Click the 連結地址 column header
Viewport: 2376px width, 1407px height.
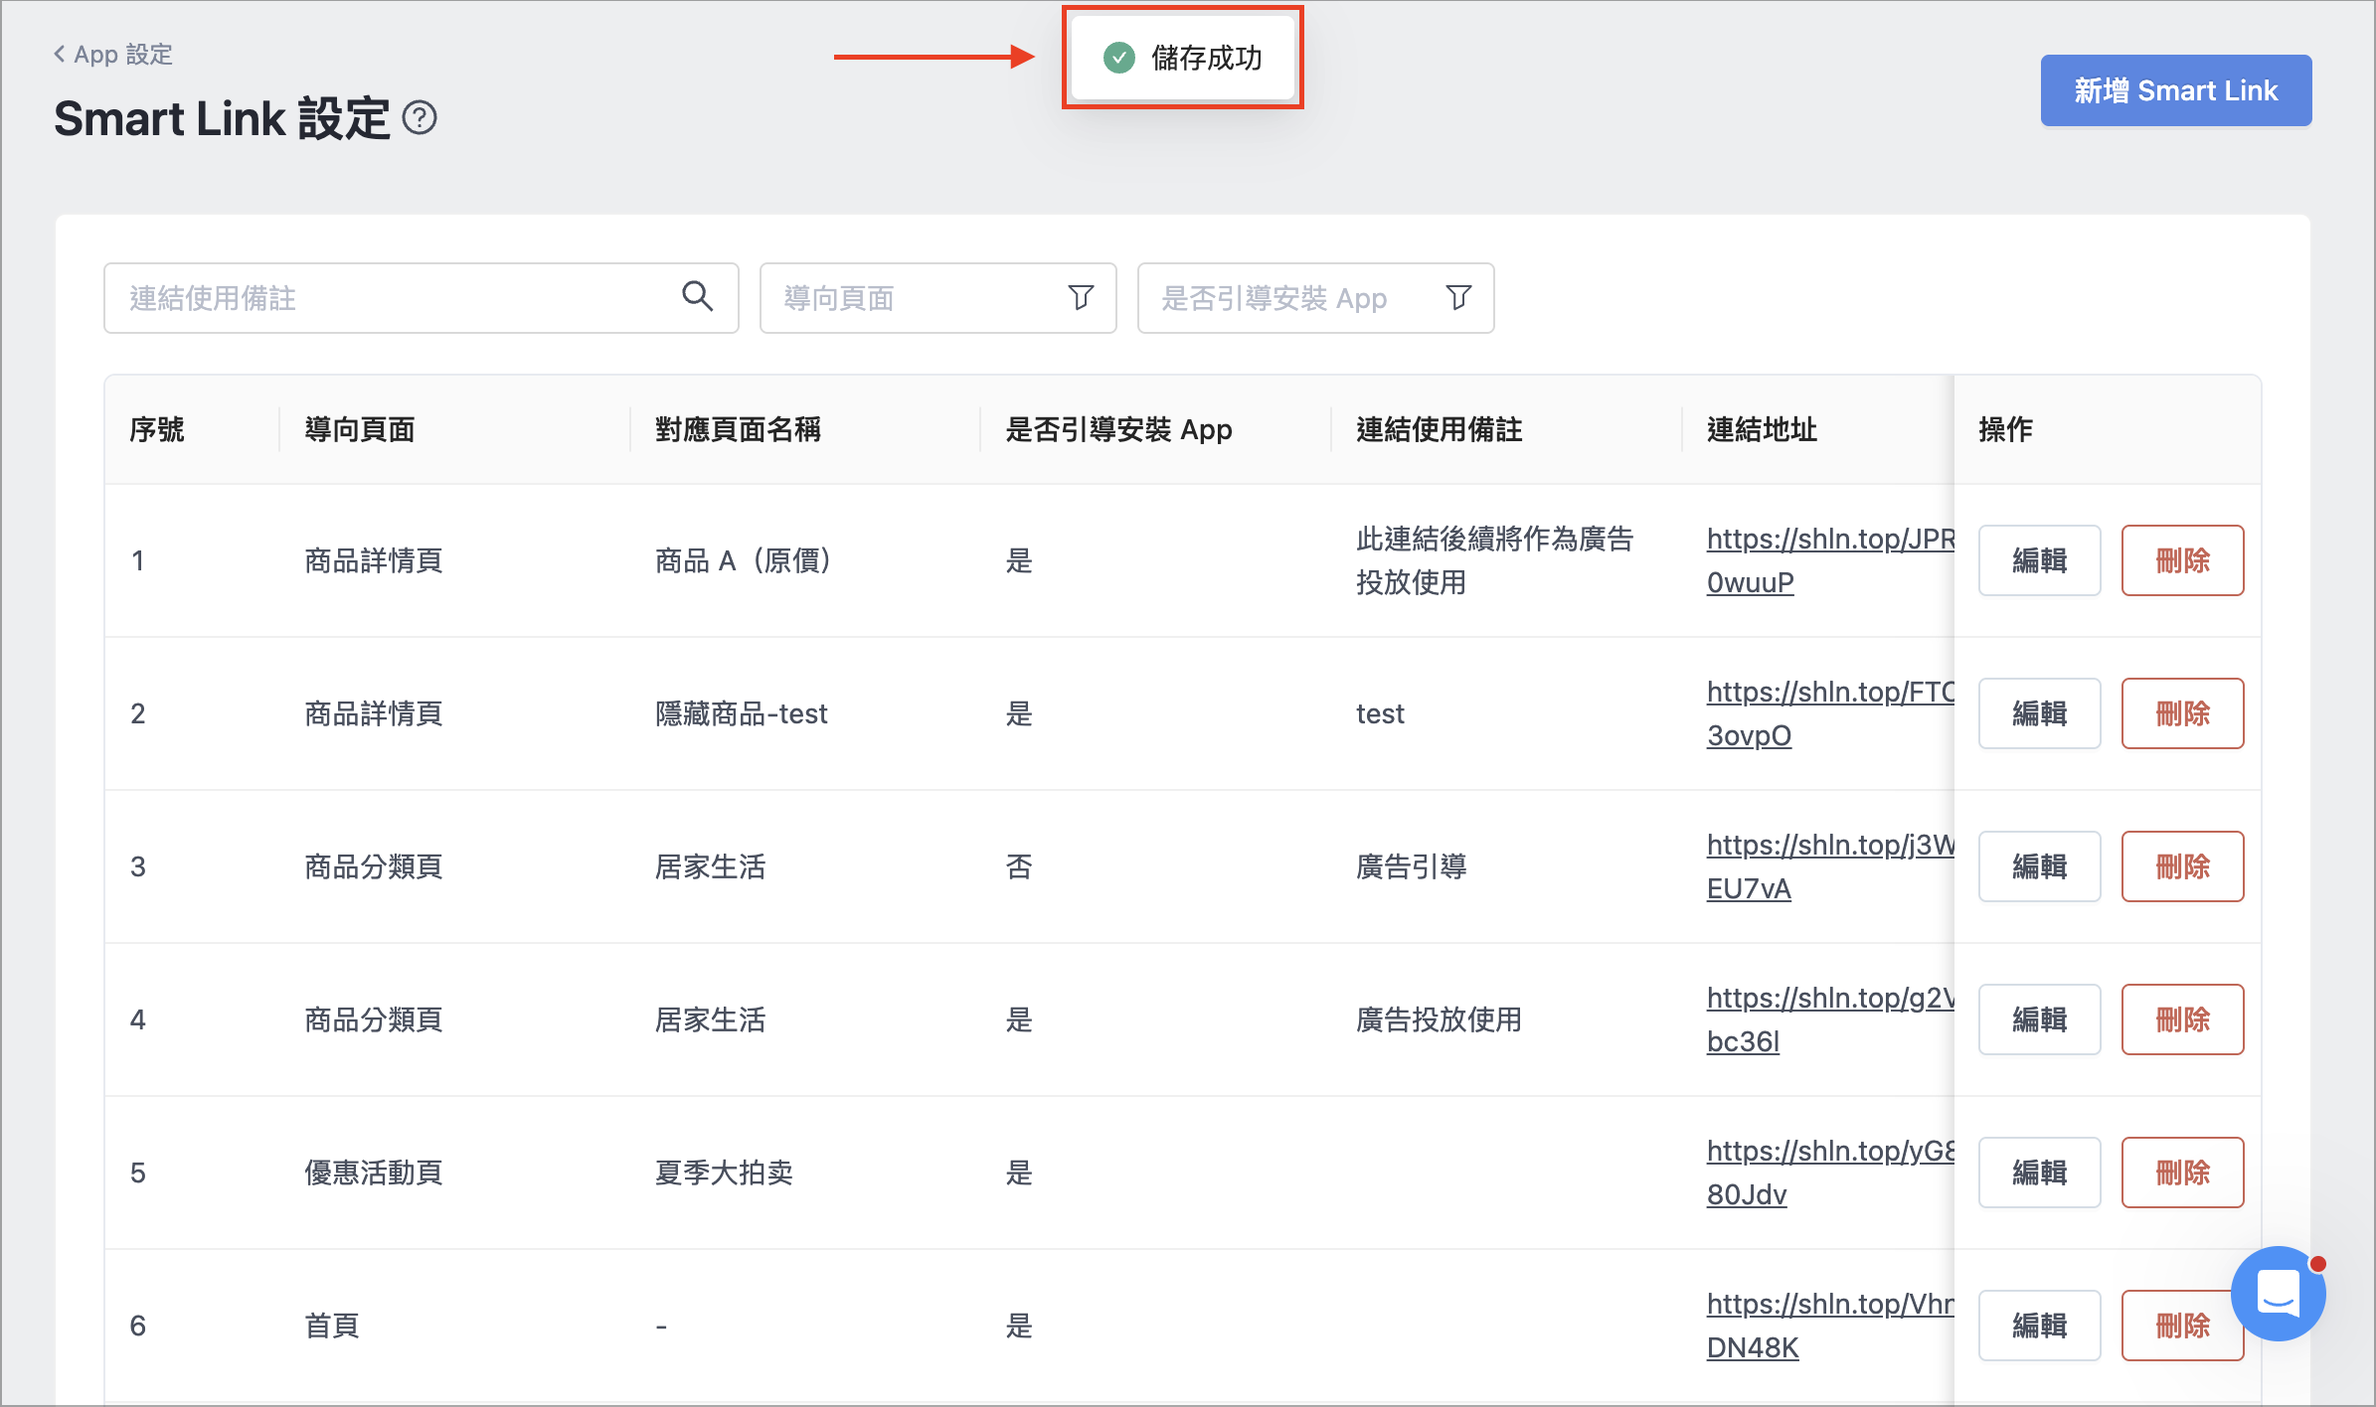(1762, 429)
